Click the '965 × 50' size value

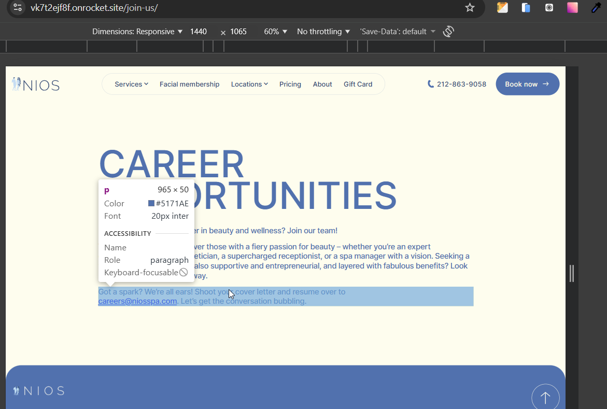(x=173, y=190)
